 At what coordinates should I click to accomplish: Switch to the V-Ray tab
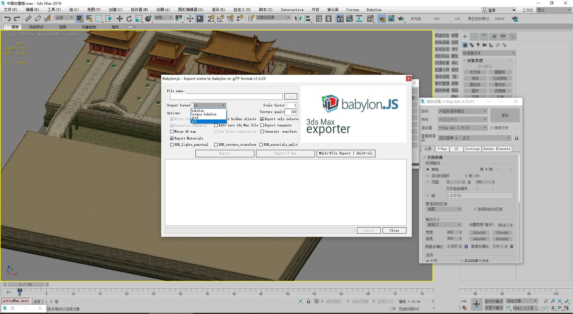tap(442, 149)
